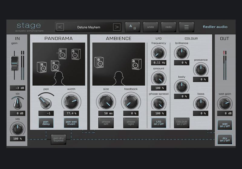Toggle phase left
The width and height of the screenshot is (242, 169).
click(x=106, y=123)
